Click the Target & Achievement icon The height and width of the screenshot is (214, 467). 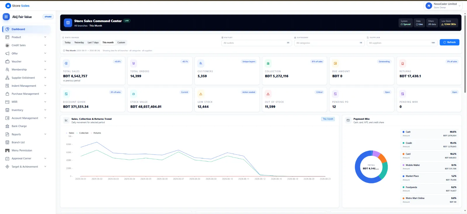click(x=7, y=167)
